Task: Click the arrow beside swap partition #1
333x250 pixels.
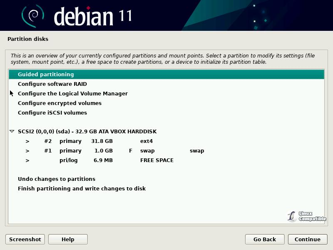Action: click(x=27, y=151)
